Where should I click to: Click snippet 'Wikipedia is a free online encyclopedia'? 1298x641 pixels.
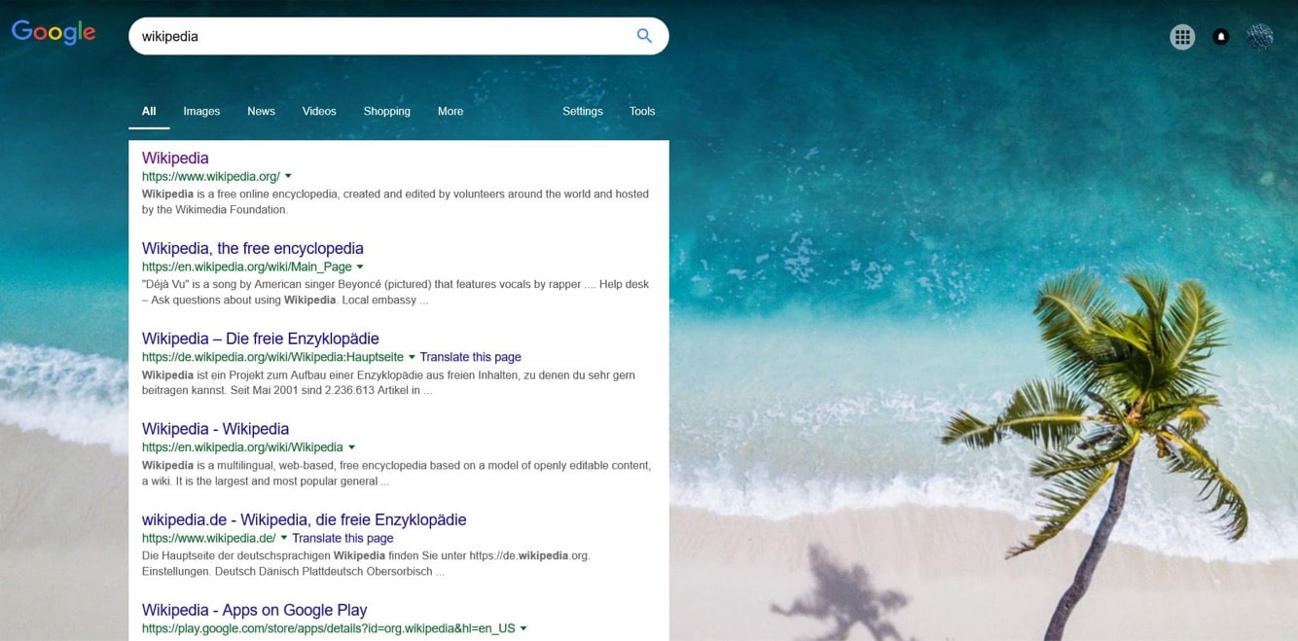point(395,201)
